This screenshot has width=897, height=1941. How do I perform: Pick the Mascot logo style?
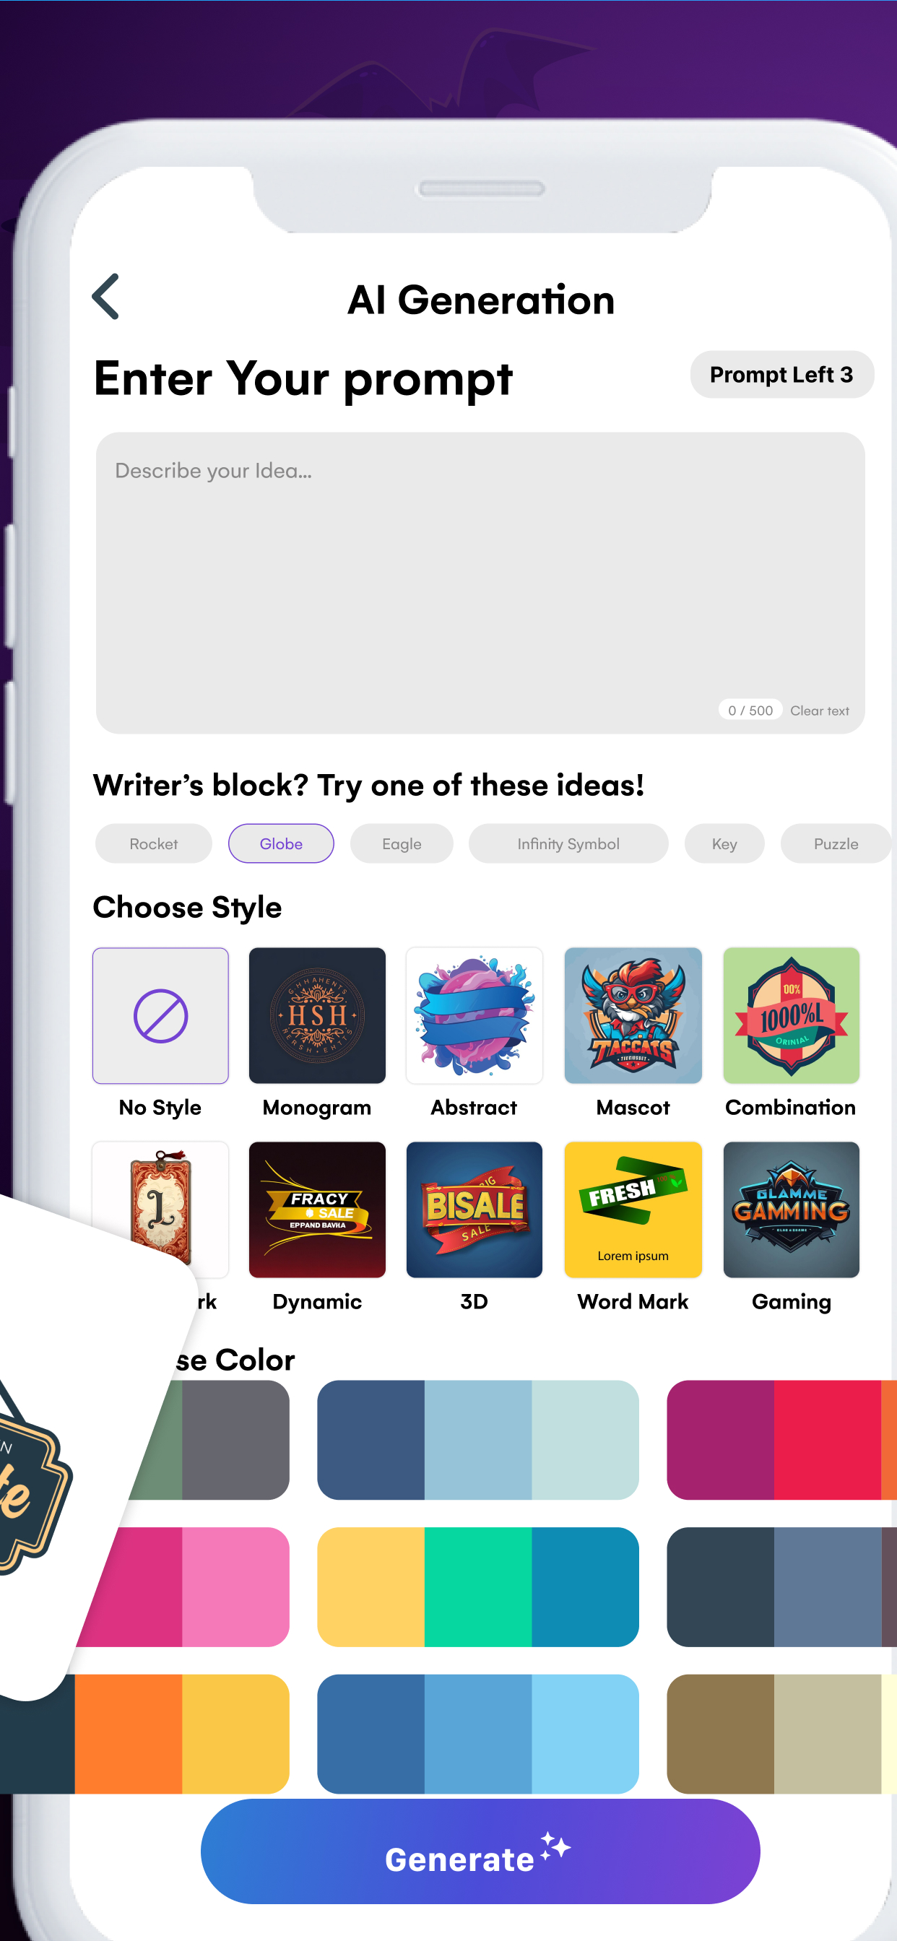[633, 1015]
